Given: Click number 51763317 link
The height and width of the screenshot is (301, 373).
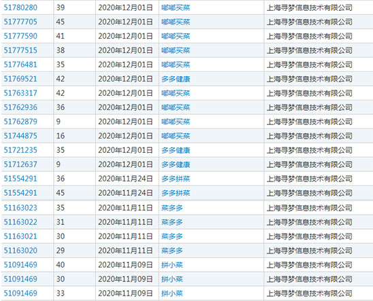Looking at the screenshot, I should click(x=20, y=93).
